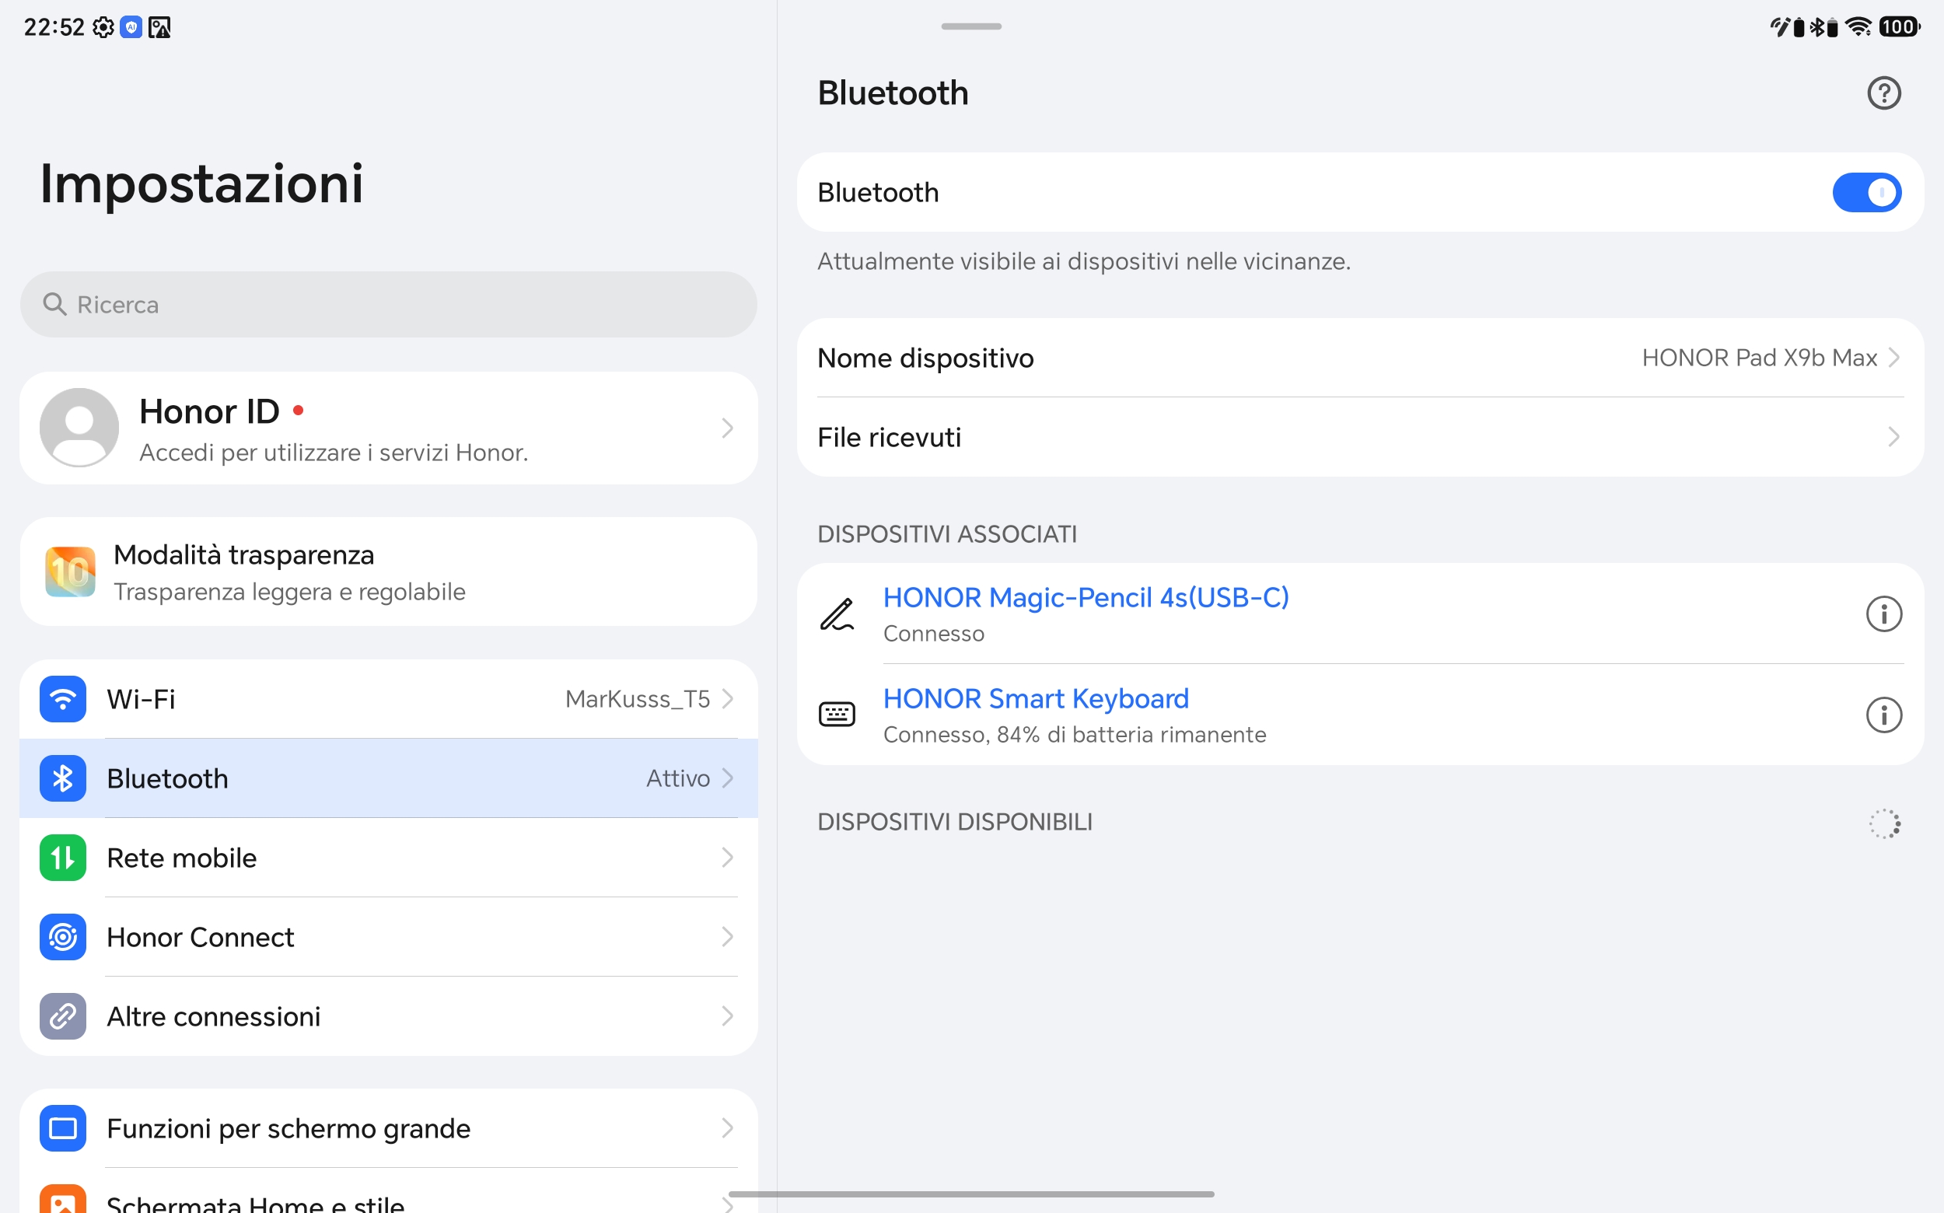Tap the Ricerca search field
1944x1213 pixels.
coord(388,304)
